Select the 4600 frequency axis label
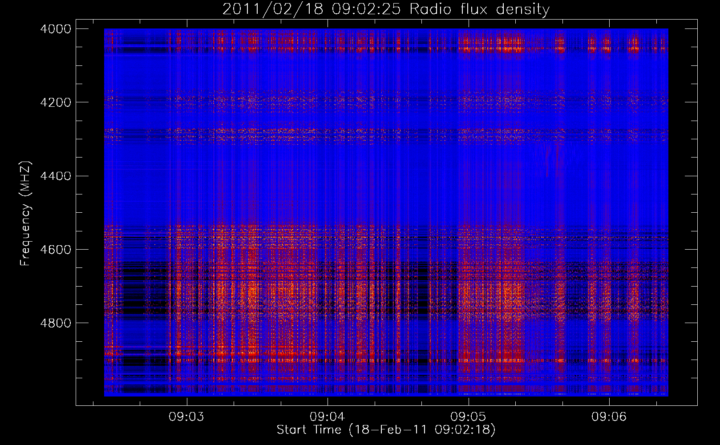The image size is (720, 445). click(x=56, y=250)
